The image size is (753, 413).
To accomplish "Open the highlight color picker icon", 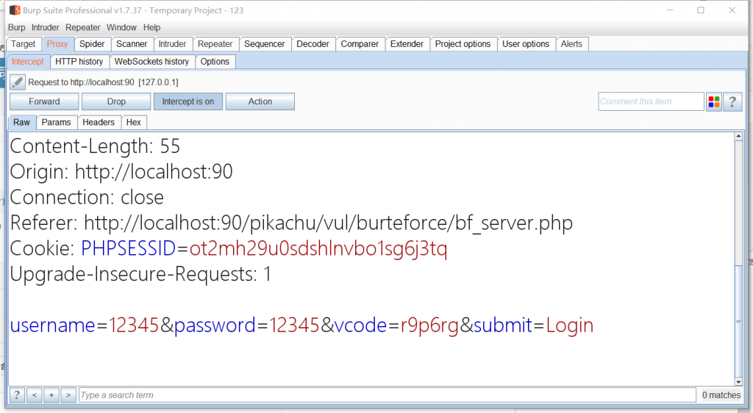I will pos(713,102).
